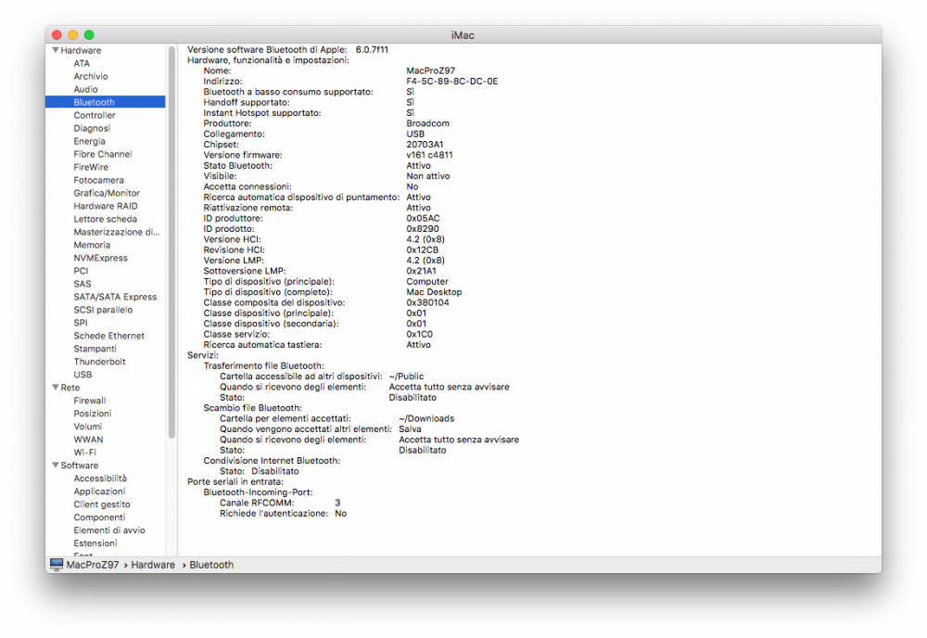Image resolution: width=927 pixels, height=638 pixels.
Task: Select Posizioni under Rete
Action: (x=92, y=415)
